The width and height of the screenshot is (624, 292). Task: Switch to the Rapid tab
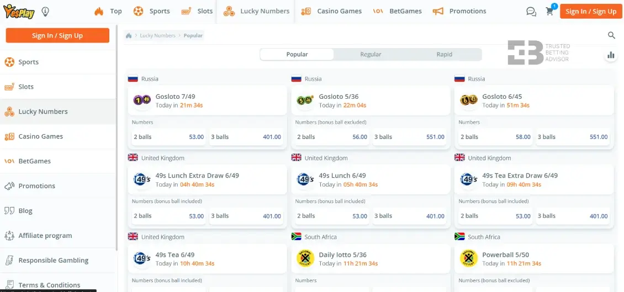[x=444, y=54]
